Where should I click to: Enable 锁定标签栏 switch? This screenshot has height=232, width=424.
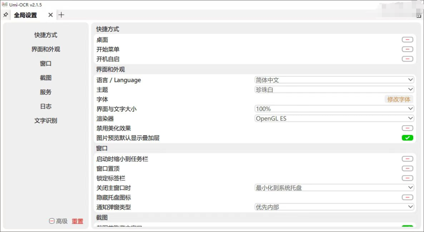pos(407,178)
